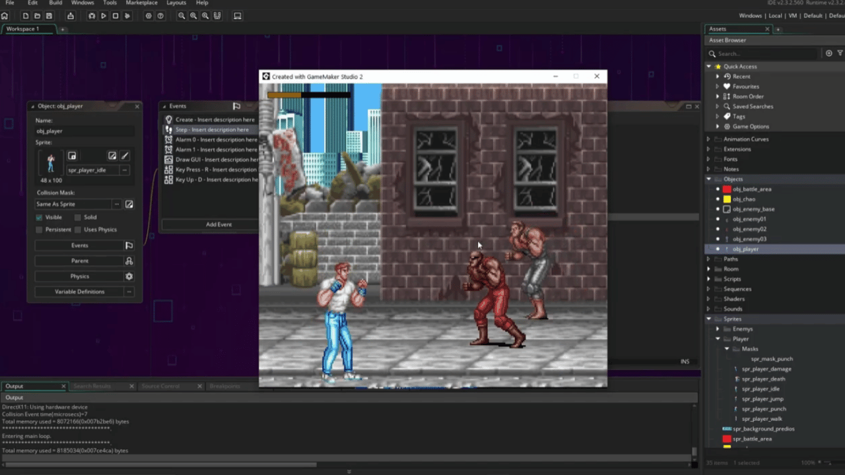Click the Debug bug icon in toolbar

92,16
